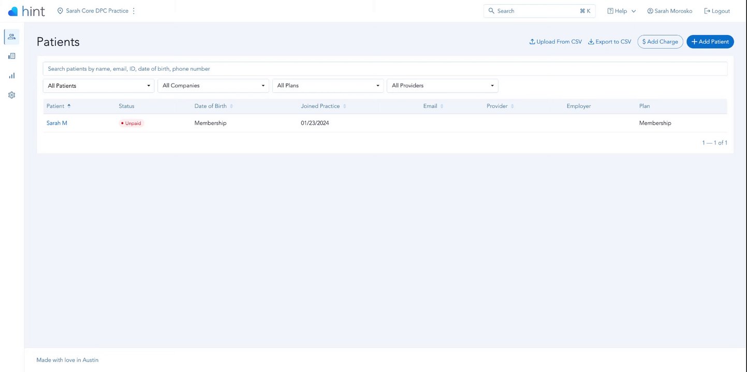The height and width of the screenshot is (372, 747).
Task: Click the Logout arrow icon
Action: click(707, 11)
